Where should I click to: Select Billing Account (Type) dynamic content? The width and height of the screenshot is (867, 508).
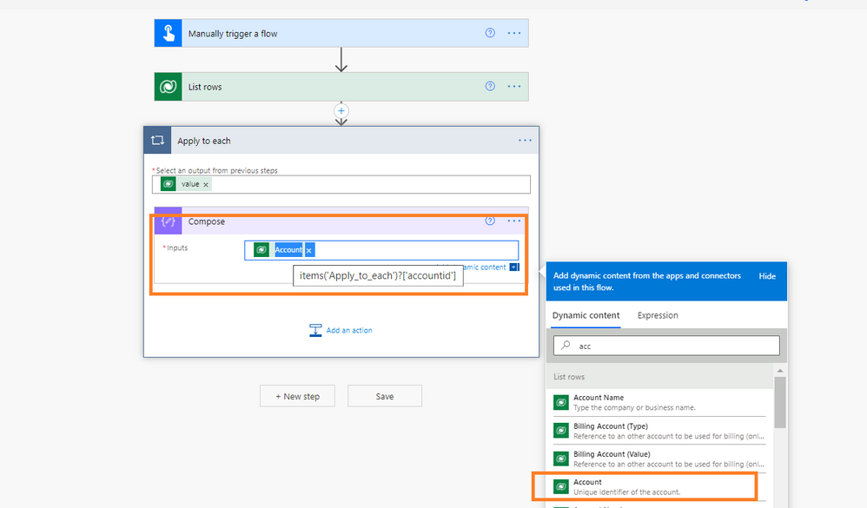659,432
